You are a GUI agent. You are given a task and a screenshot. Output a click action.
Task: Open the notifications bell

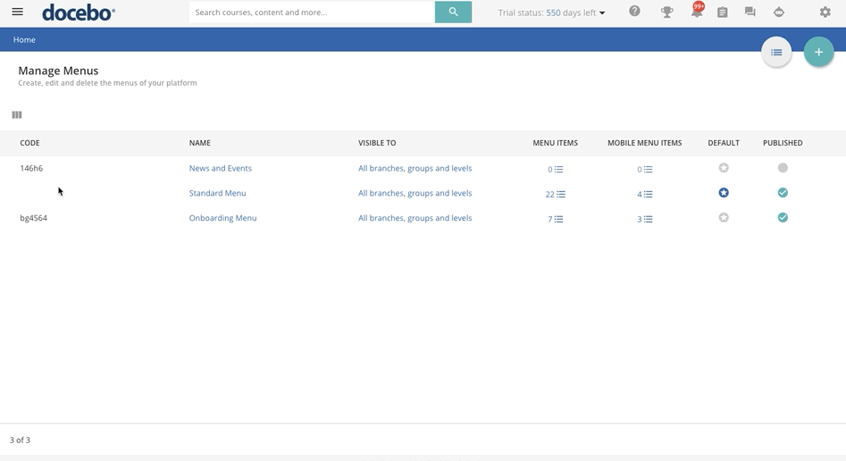click(697, 12)
